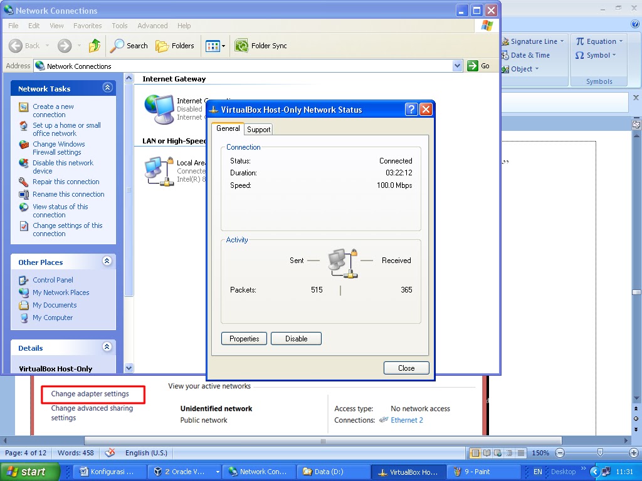Open My Computer link

[53, 318]
